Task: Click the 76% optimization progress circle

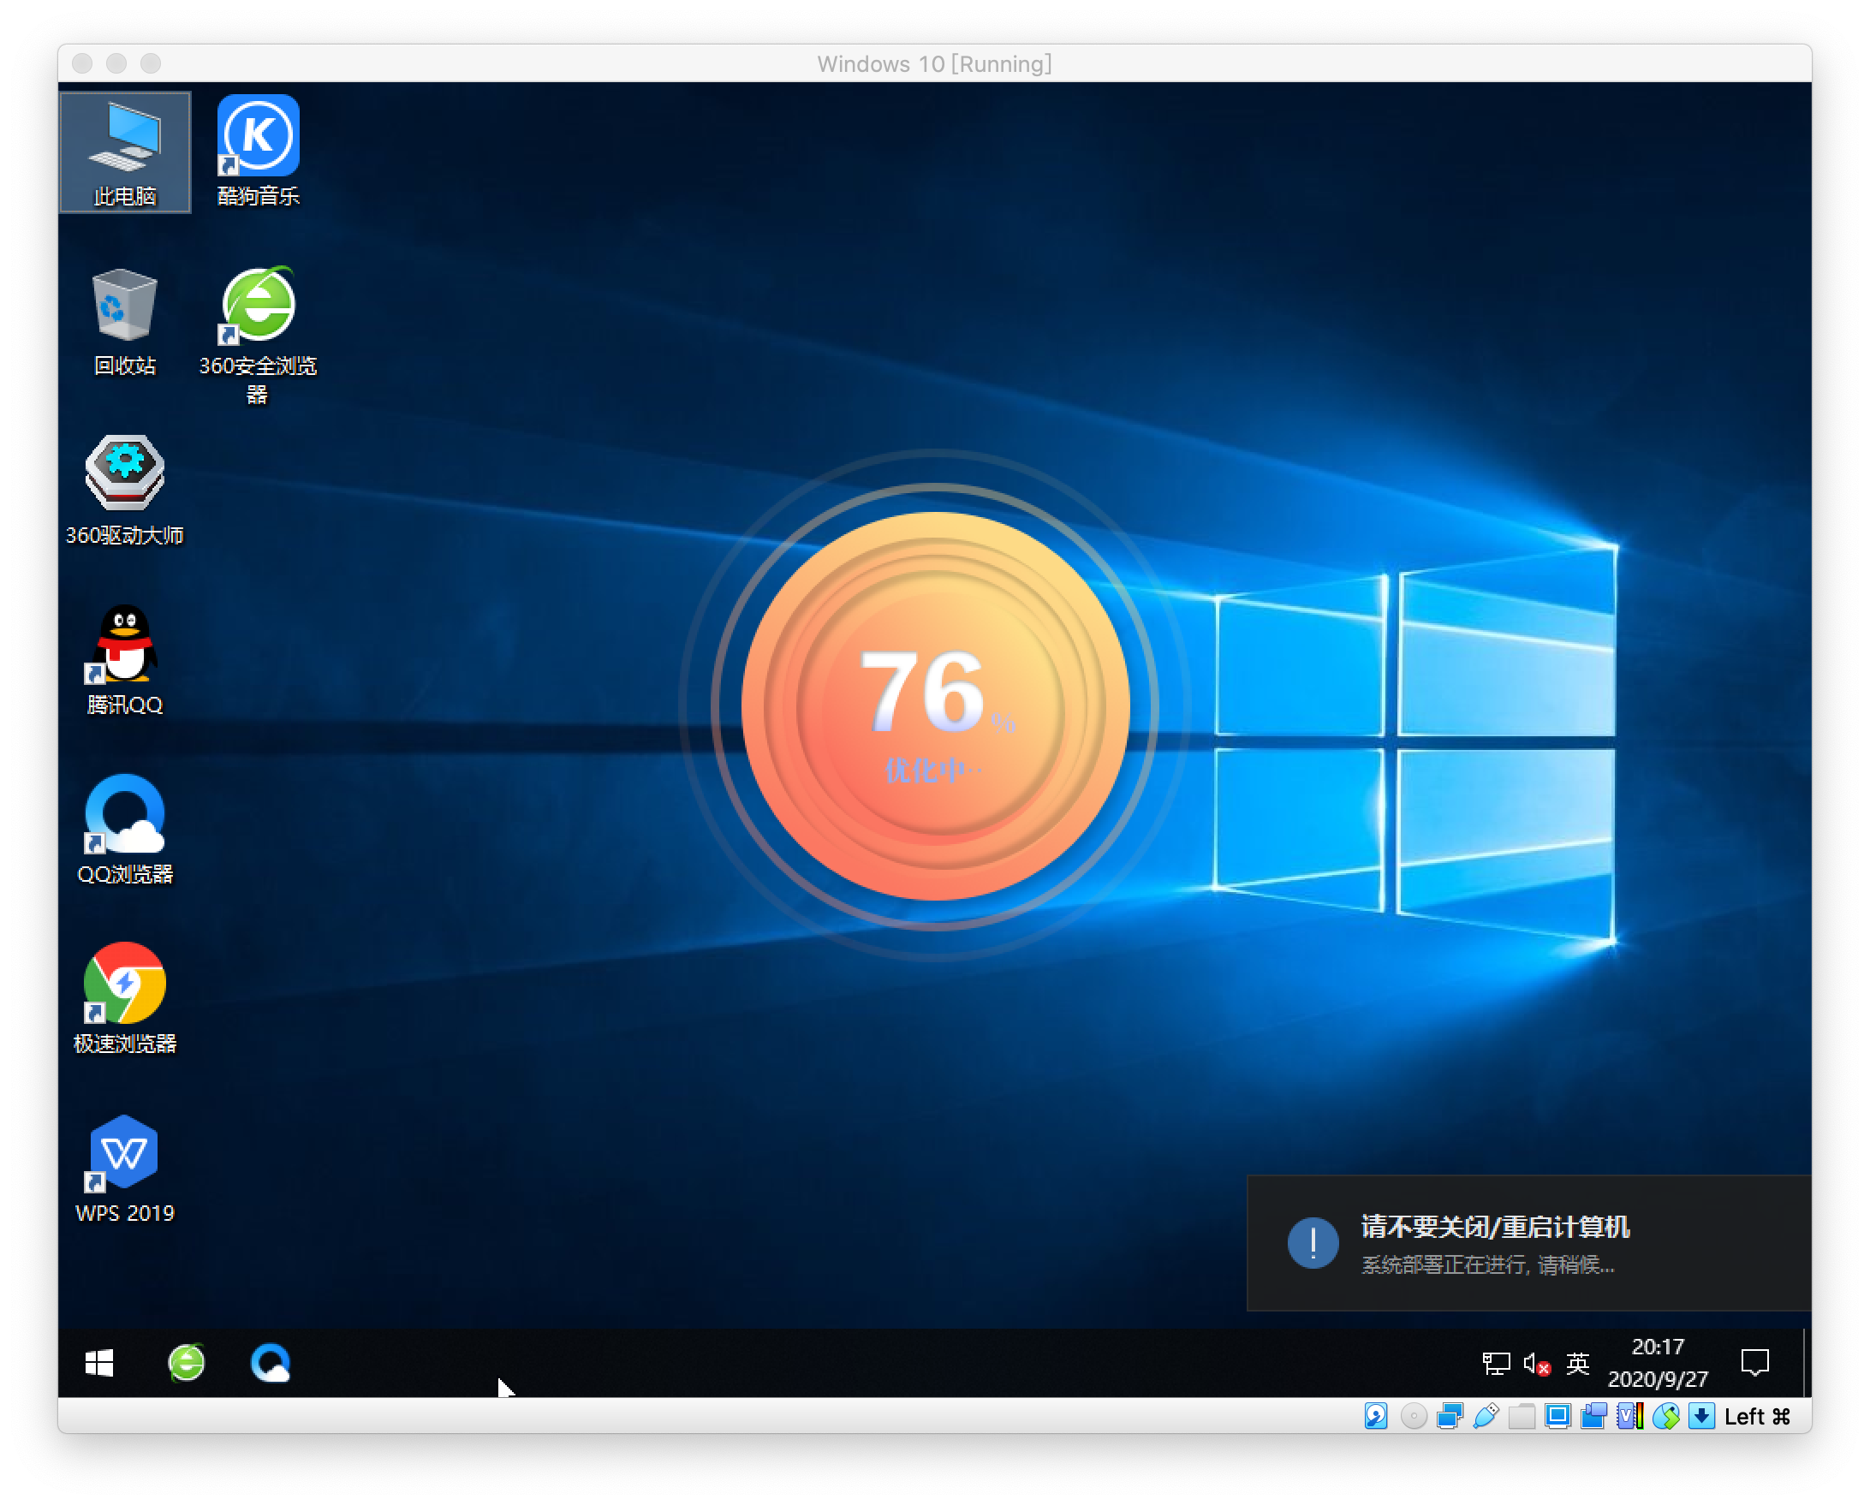Action: (x=935, y=705)
